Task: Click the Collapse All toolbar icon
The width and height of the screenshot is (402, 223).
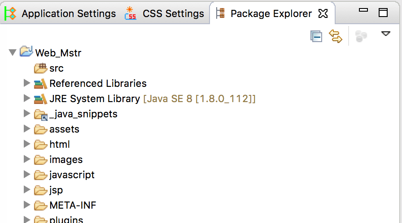Action: pos(316,37)
